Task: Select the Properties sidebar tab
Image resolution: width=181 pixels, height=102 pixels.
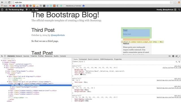Action: pyautogui.click(x=118, y=59)
